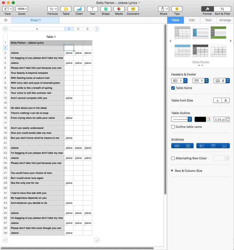
Task: Enable Alternating Row Color checkbox
Action: 173,158
